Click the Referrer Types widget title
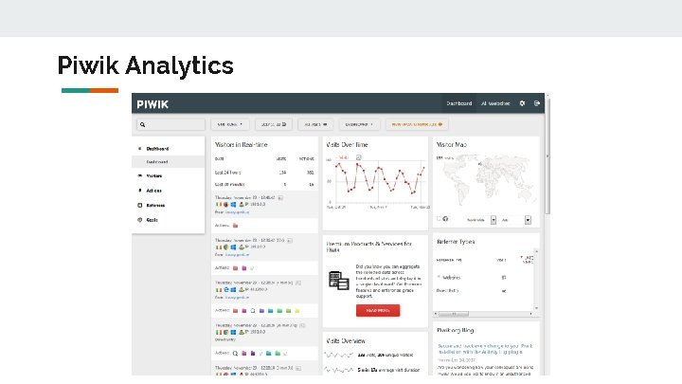This screenshot has width=682, height=384. tap(456, 242)
